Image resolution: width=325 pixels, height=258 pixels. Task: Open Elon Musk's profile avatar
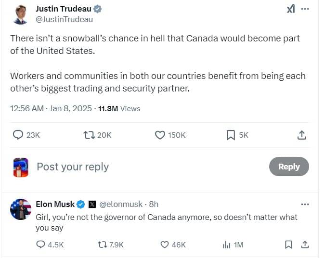[20, 210]
